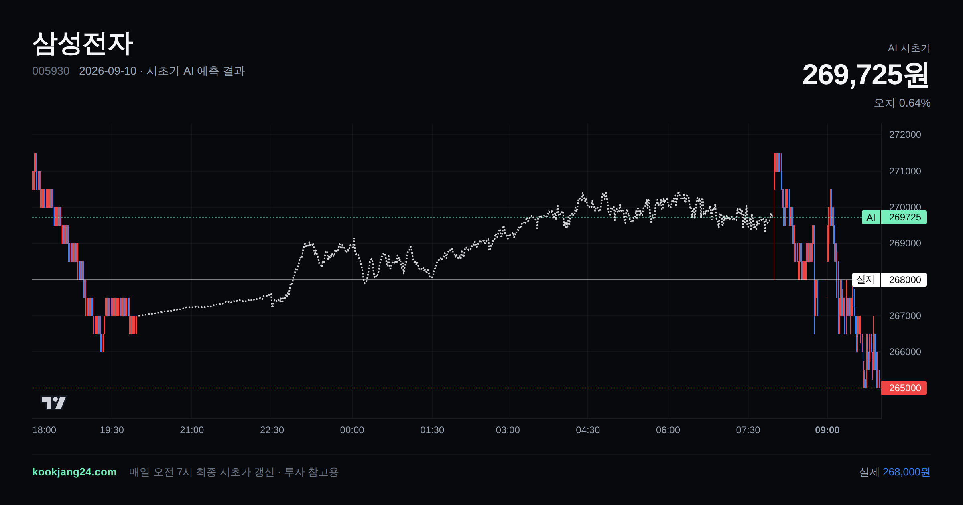This screenshot has width=963, height=505.
Task: Click the TradingView logo icon
Action: tap(54, 402)
